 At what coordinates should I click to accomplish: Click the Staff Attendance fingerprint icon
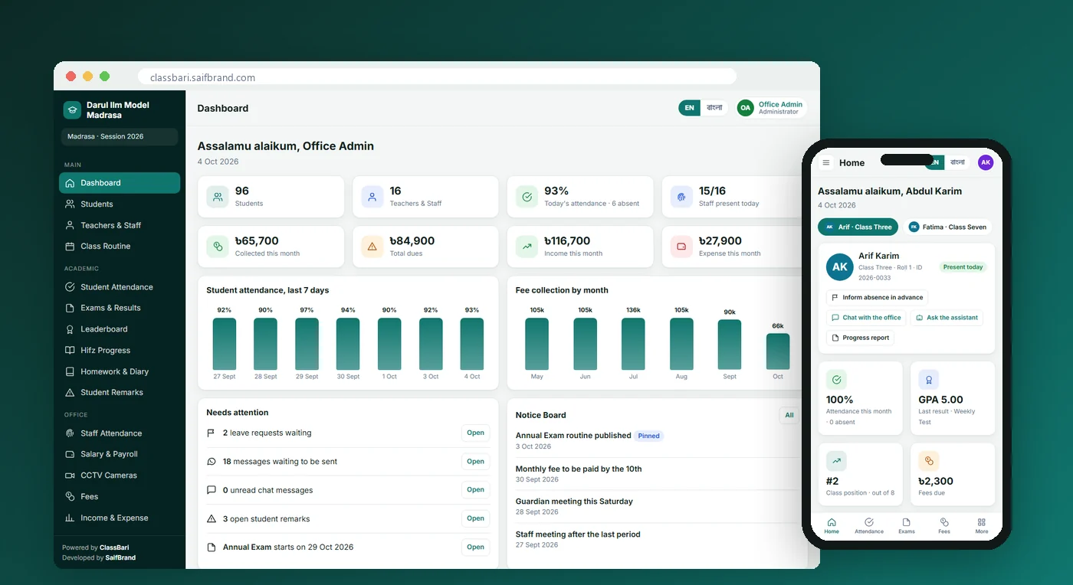click(70, 433)
